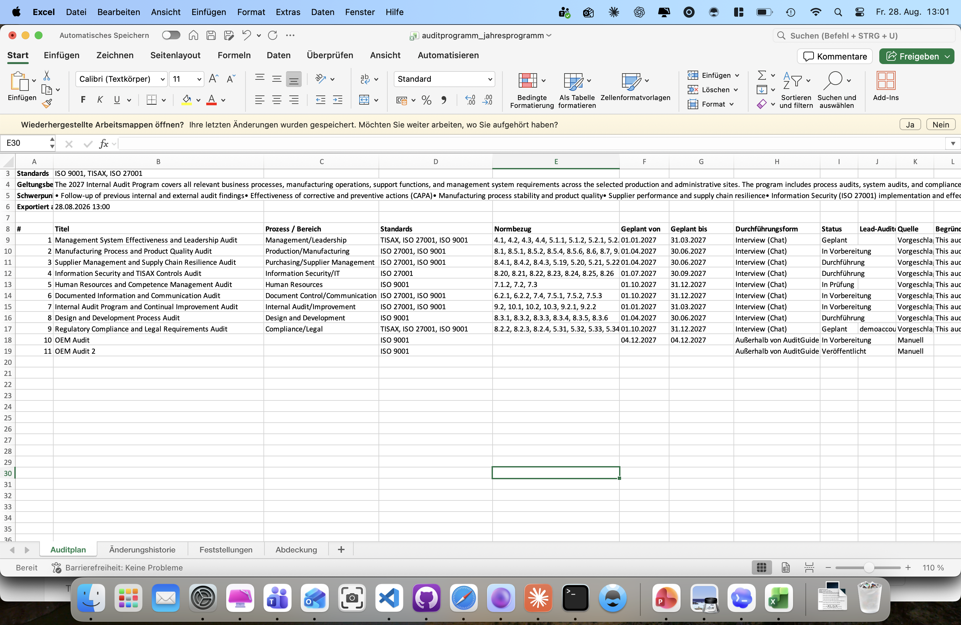Open the Add-Ins gallery
961x625 pixels.
[x=886, y=86]
